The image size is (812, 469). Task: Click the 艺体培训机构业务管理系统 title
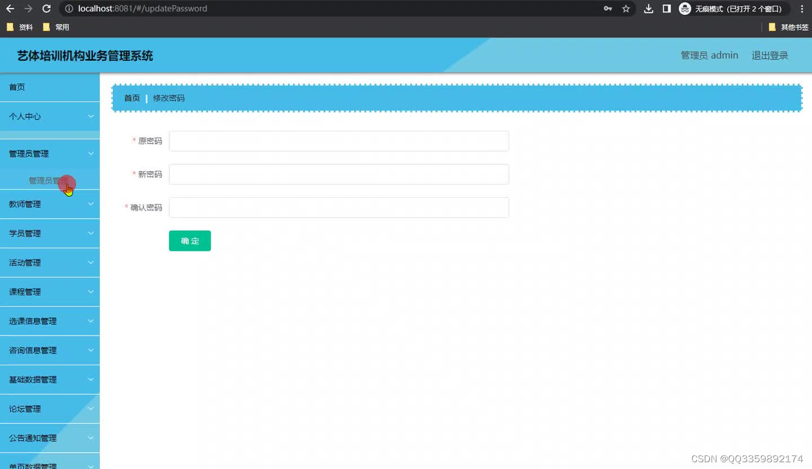[85, 56]
